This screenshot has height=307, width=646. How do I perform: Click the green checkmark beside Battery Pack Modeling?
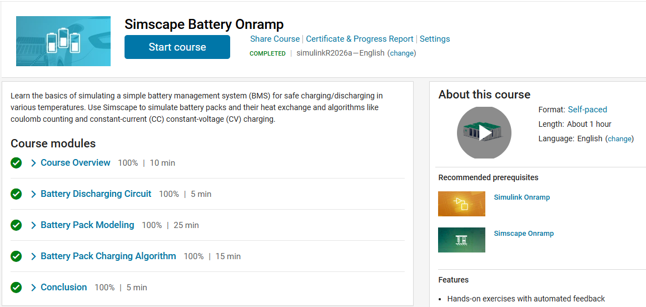(16, 225)
